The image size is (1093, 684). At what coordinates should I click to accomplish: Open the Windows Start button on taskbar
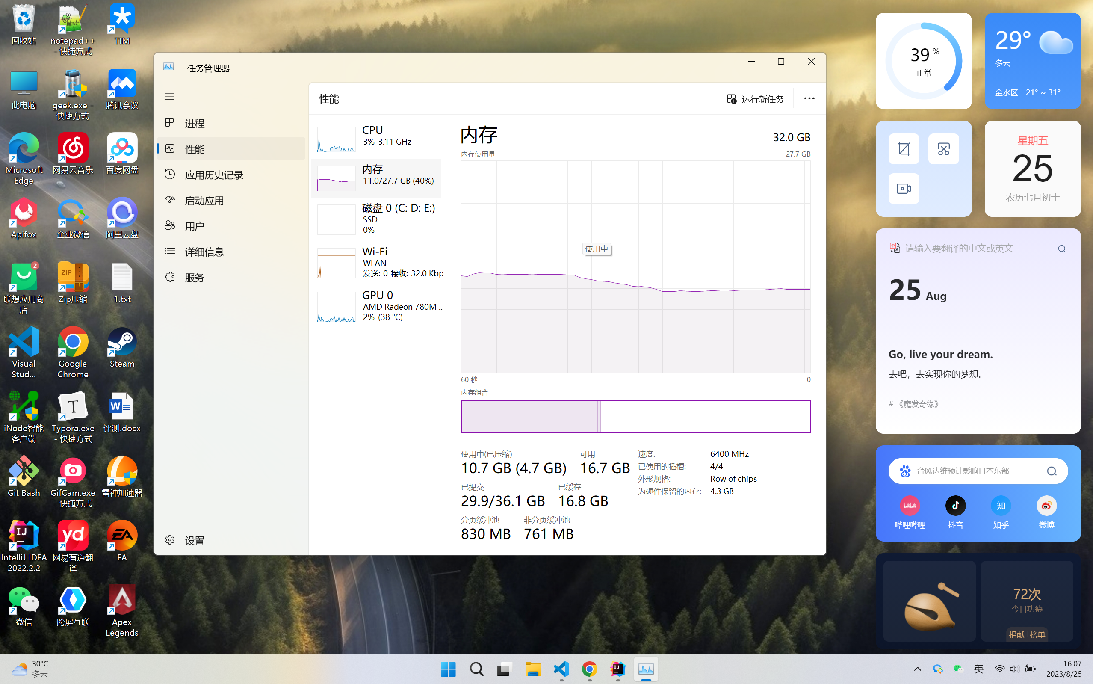coord(448,669)
